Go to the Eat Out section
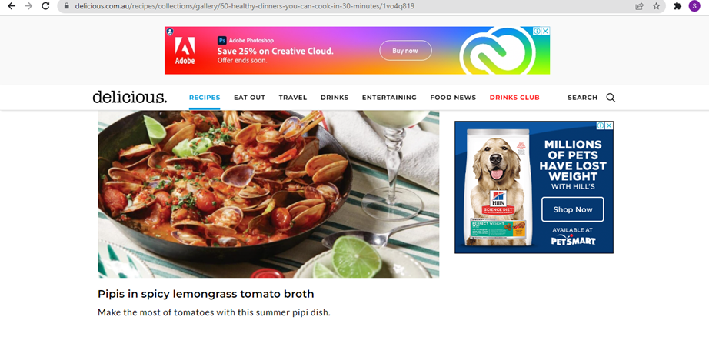The width and height of the screenshot is (709, 337). click(250, 98)
